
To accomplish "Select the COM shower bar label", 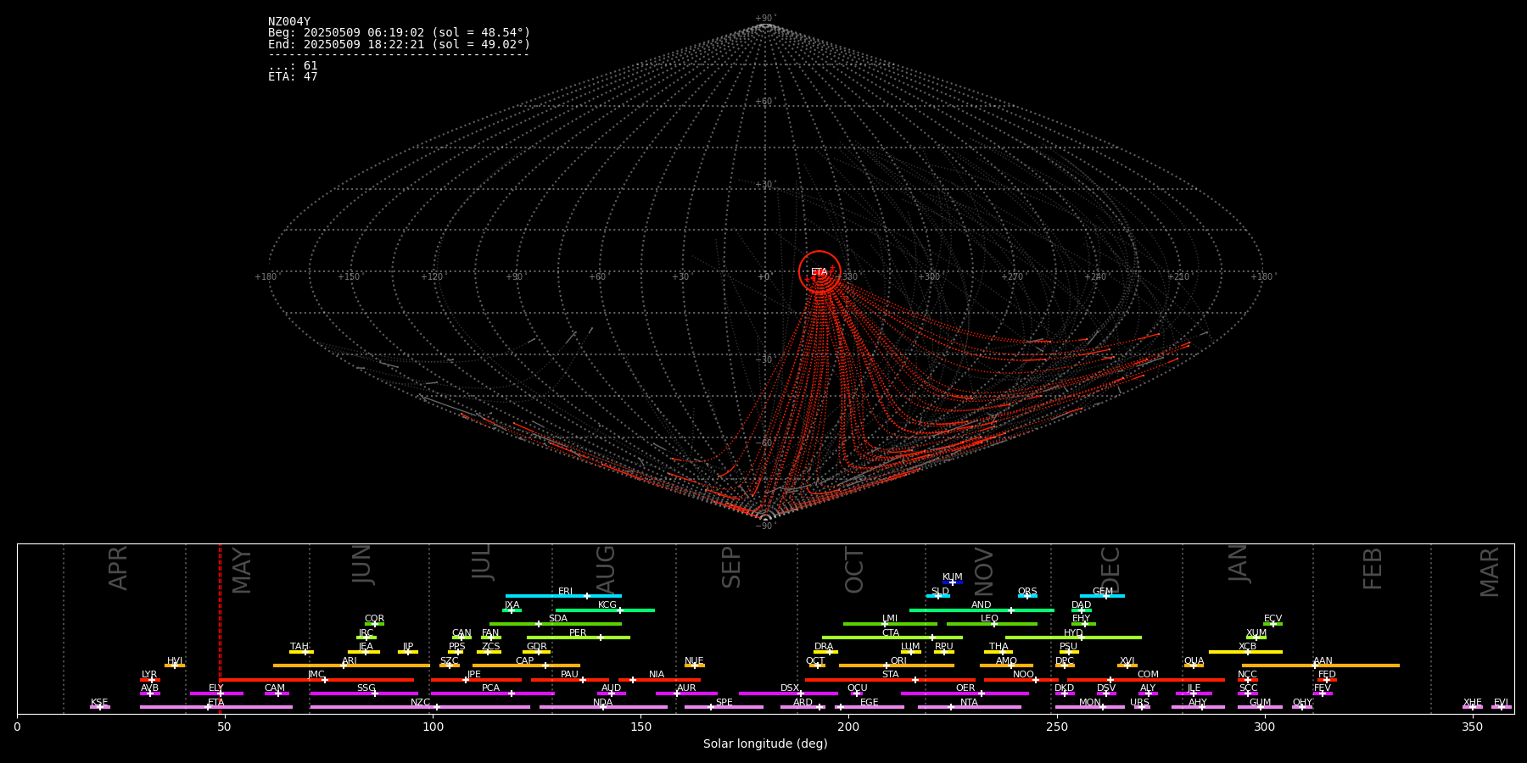I will [x=1148, y=674].
